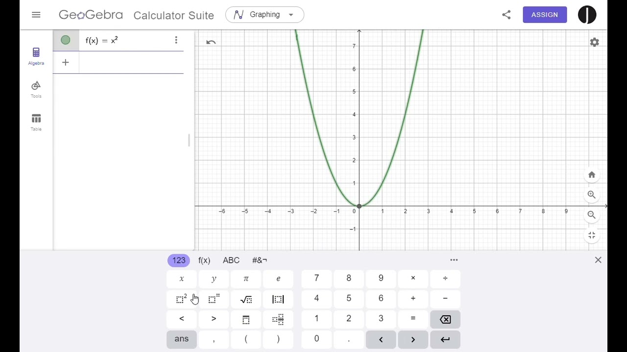This screenshot has width=627, height=352.
Task: Tap the plus key
Action: point(413,299)
